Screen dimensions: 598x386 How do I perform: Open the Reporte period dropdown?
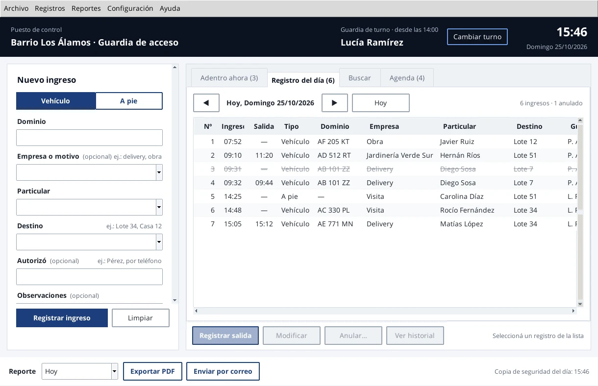115,371
